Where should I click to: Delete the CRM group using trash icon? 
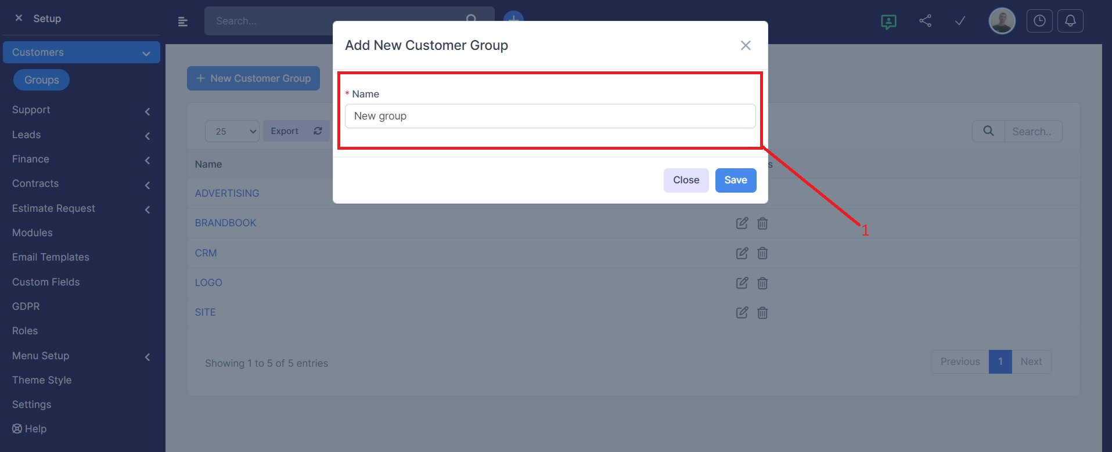762,254
